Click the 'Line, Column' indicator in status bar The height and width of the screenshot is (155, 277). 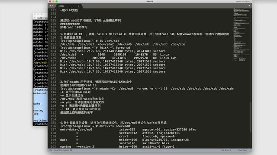63,150
